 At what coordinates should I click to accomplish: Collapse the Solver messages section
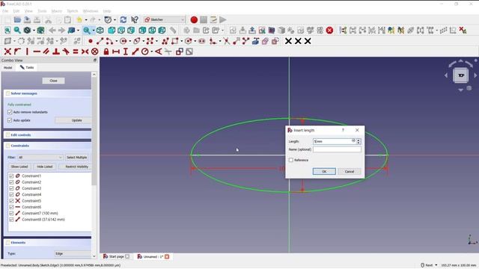[x=48, y=93]
